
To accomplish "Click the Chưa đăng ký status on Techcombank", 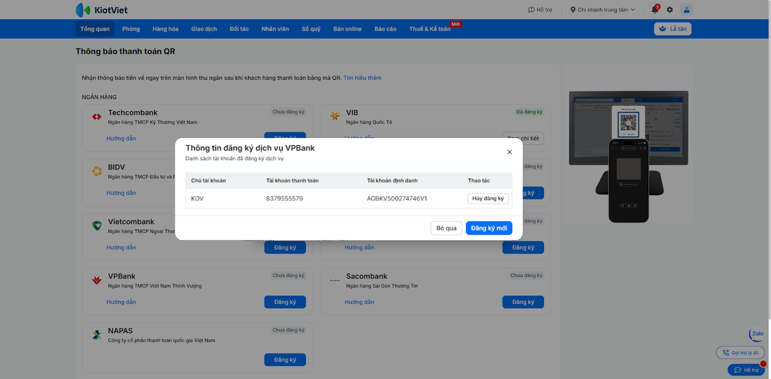I will click(288, 112).
